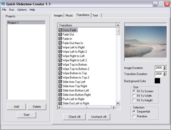Uncheck the Fade In transition
The image size is (171, 130).
click(x=60, y=39)
